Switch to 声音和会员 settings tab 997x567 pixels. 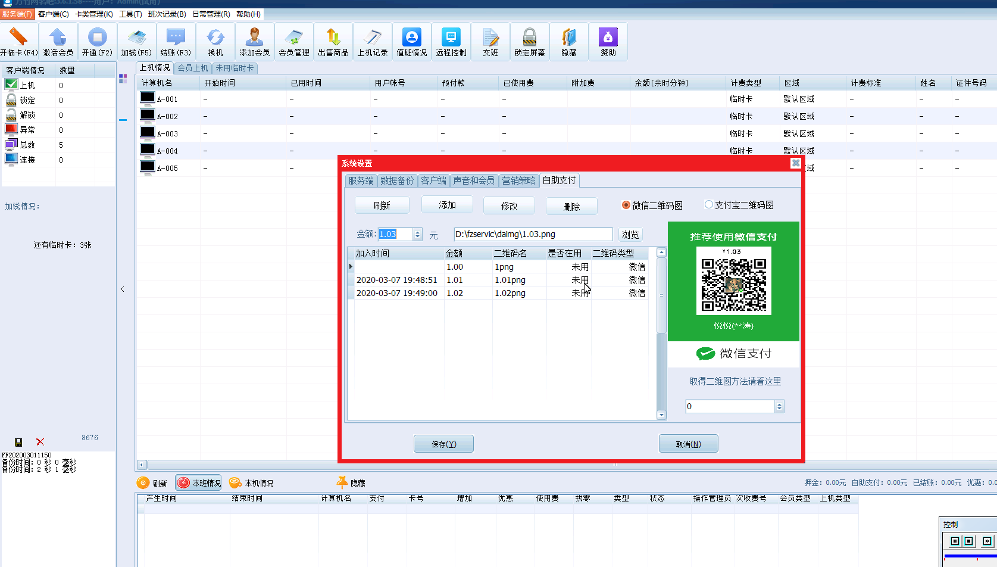tap(474, 180)
